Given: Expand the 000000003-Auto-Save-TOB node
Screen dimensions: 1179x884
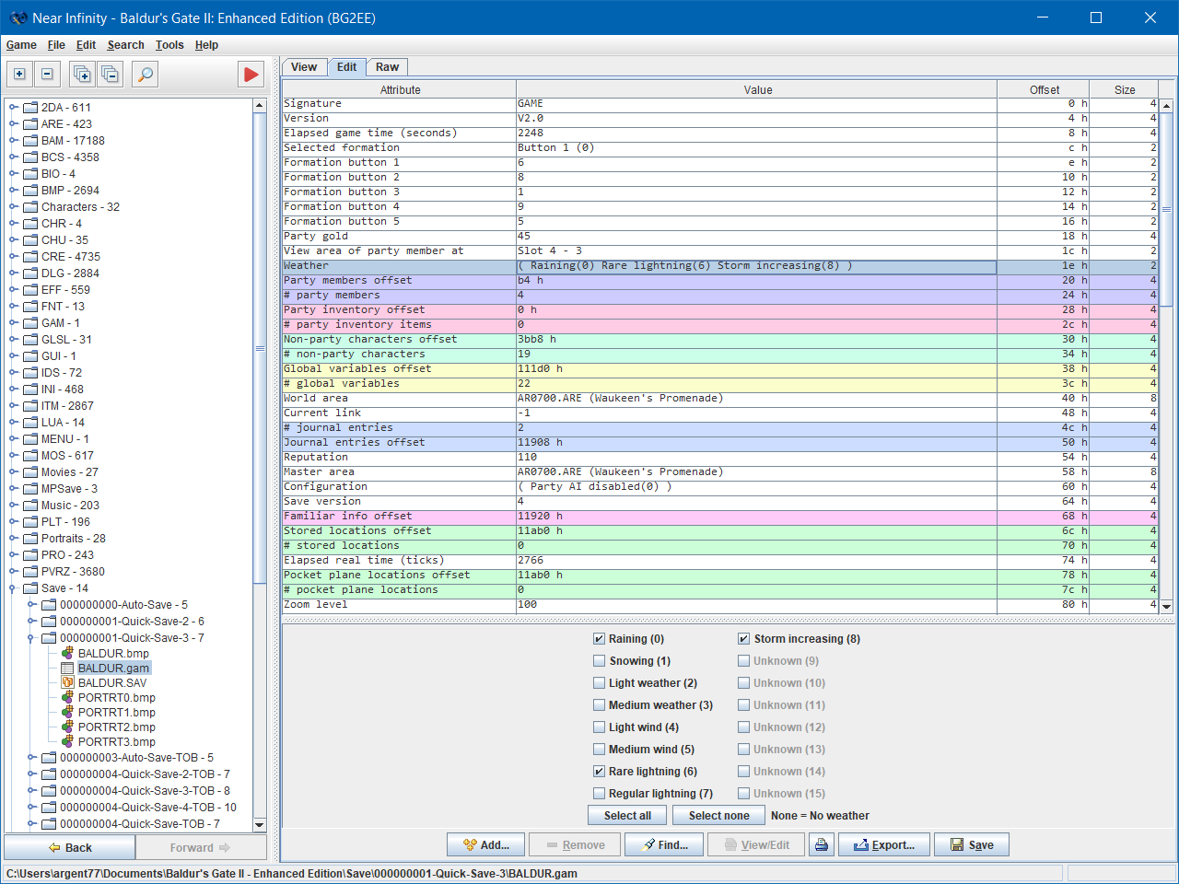Looking at the screenshot, I should (x=32, y=758).
